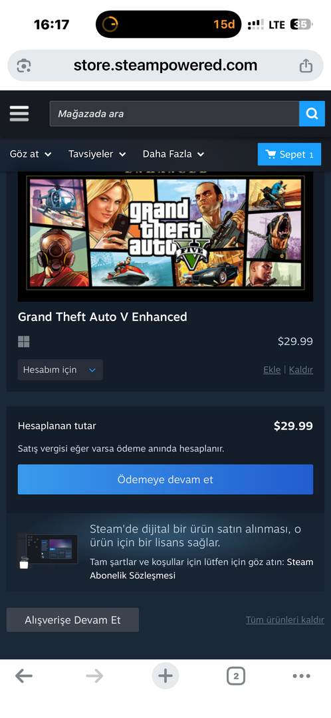Open the Sepet cart button
This screenshot has height=718, width=331.
pyautogui.click(x=289, y=154)
